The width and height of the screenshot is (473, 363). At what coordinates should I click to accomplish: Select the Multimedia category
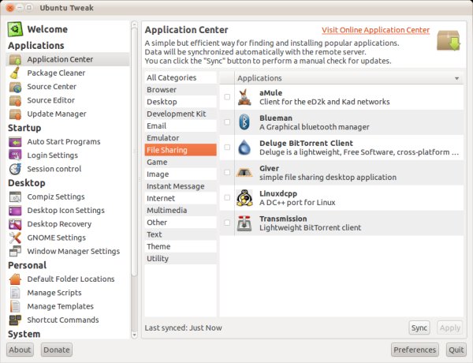166,211
